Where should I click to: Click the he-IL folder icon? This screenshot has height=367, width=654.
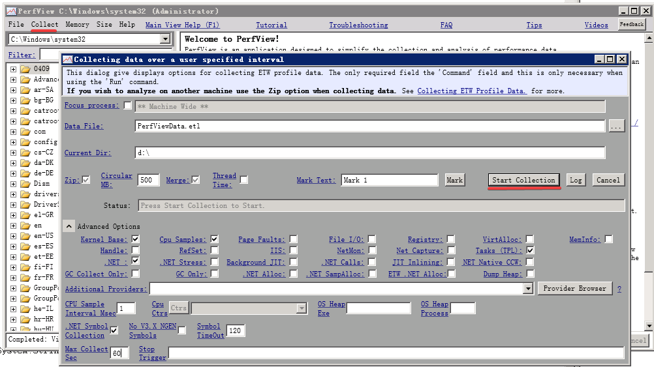point(25,309)
